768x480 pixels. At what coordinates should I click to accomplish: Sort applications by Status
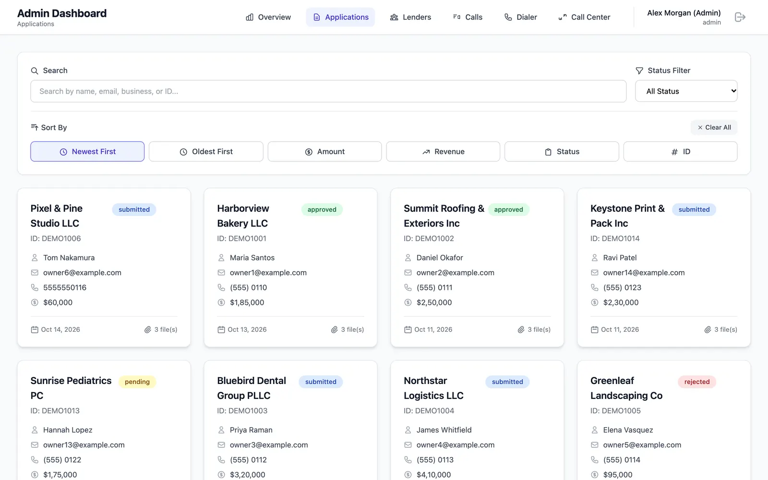pyautogui.click(x=562, y=152)
